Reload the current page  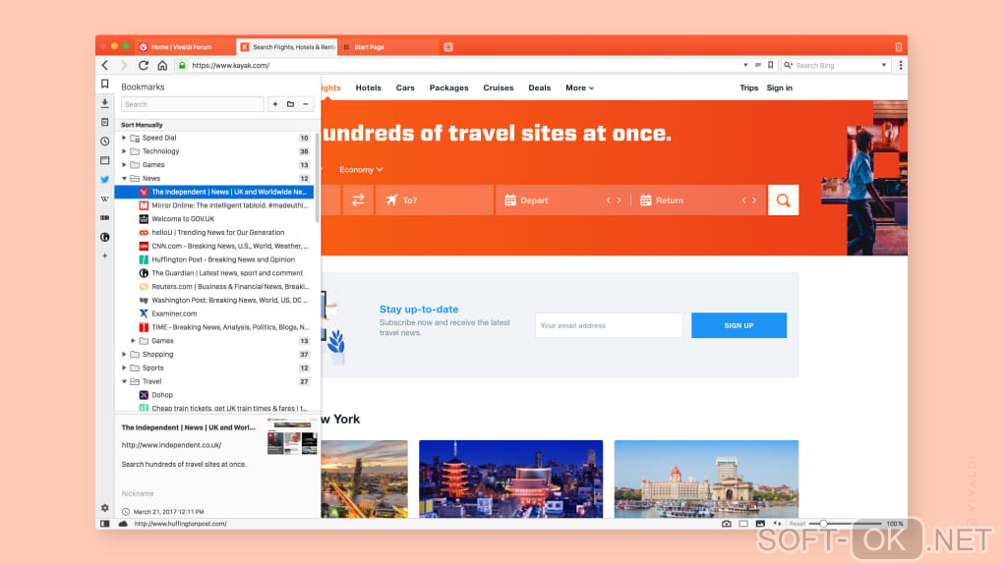pos(144,65)
